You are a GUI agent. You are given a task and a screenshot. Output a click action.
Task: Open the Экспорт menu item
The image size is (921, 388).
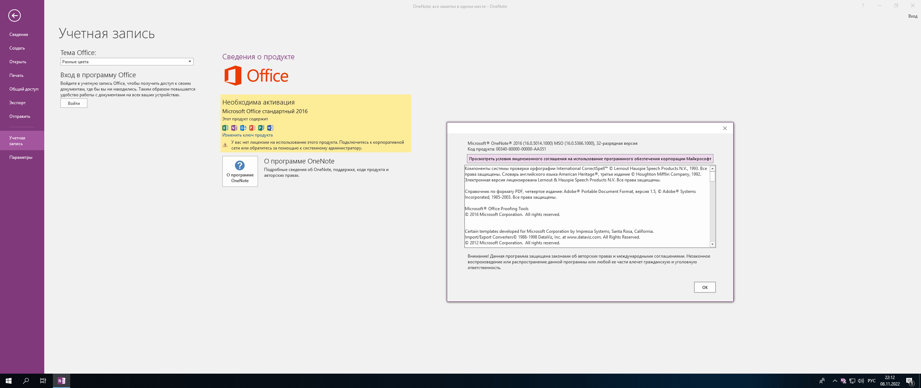click(22, 103)
